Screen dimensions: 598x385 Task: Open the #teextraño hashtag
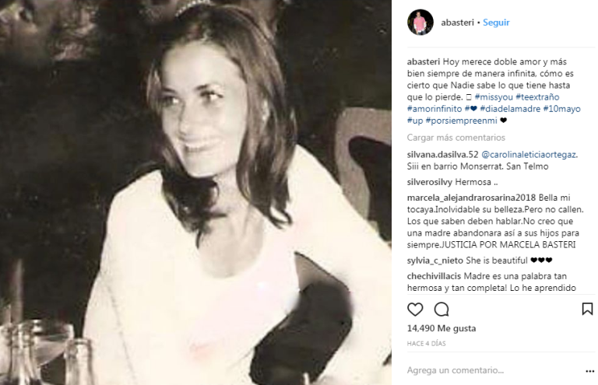[537, 97]
